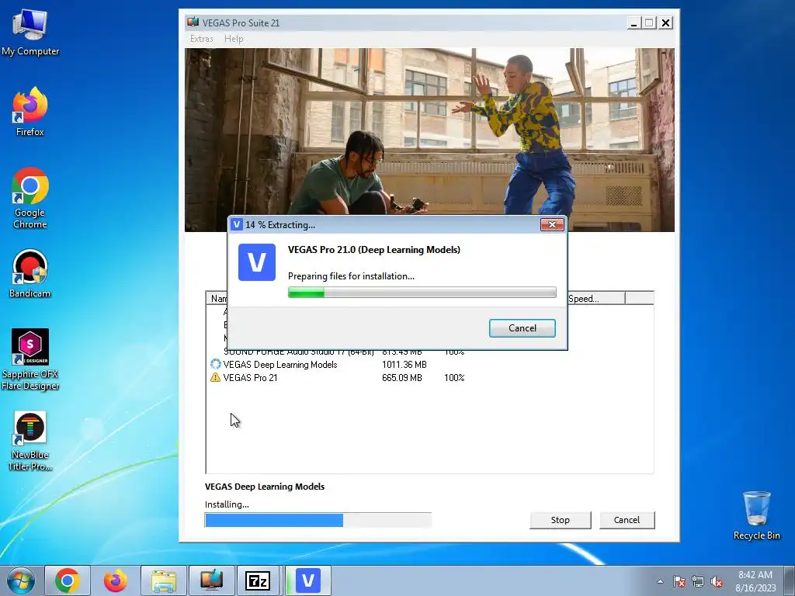Open 7-Zip from the taskbar
This screenshot has width=795, height=596.
[258, 580]
